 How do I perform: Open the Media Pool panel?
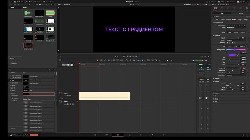pyautogui.click(x=19, y=2)
